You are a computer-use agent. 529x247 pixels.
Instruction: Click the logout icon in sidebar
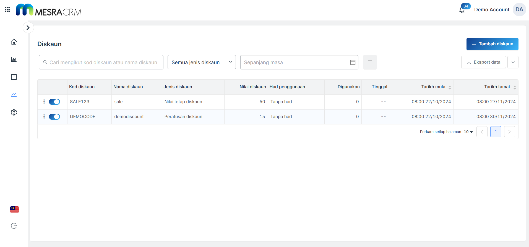[14, 226]
